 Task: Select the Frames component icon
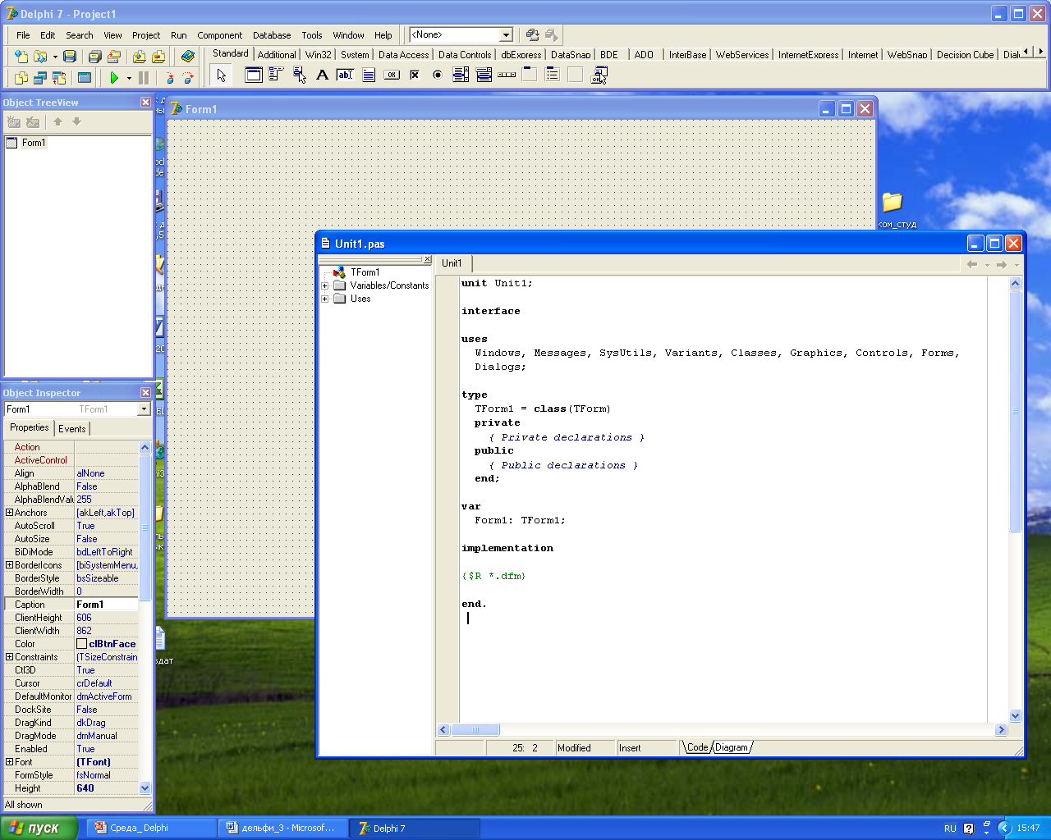pos(254,75)
